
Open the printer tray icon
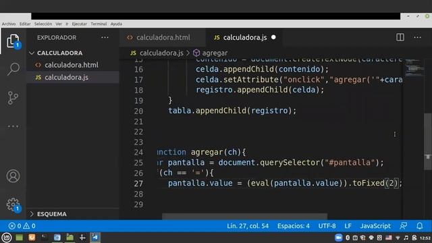tap(371, 238)
